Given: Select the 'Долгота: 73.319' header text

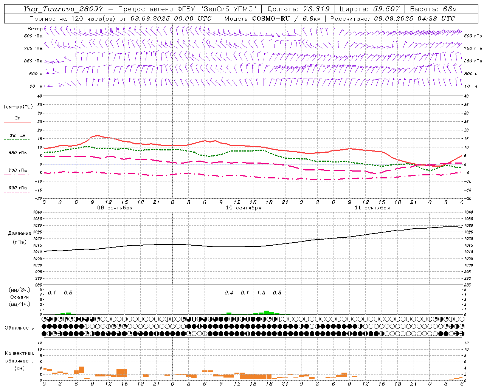Looking at the screenshot, I should 299,9.
